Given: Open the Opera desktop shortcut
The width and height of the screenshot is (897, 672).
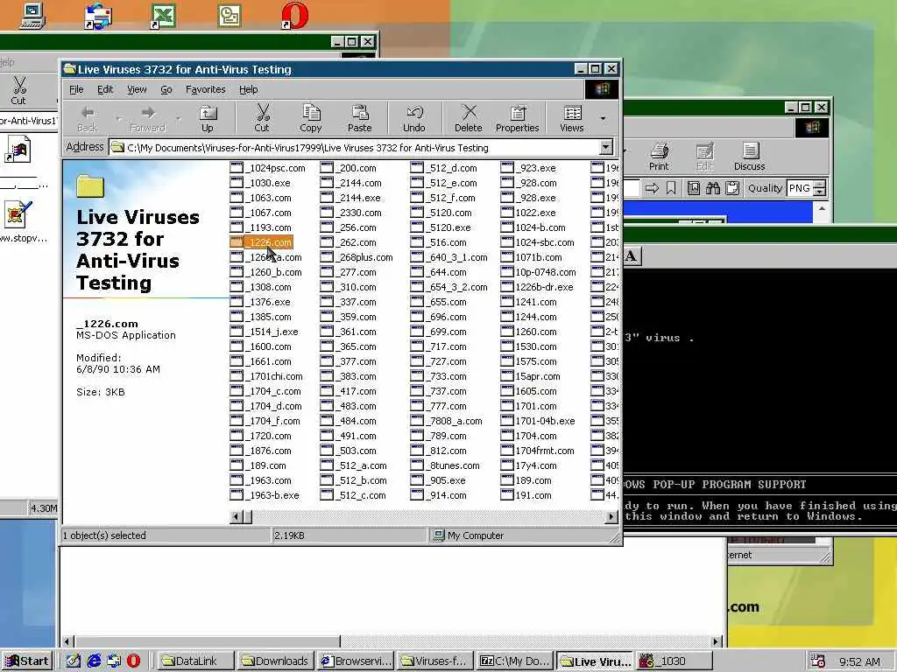Looking at the screenshot, I should coord(294,16).
